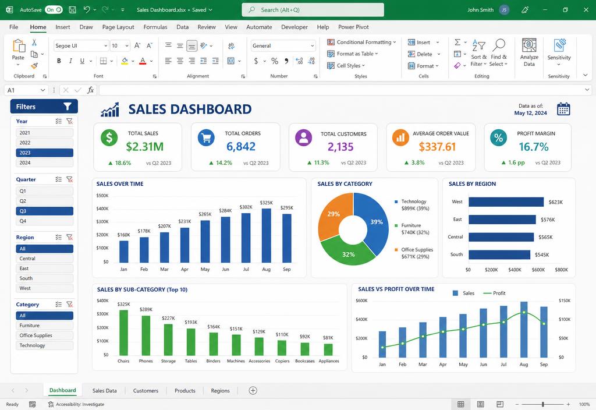596x410 pixels.
Task: Apply Comma Style number format
Action: pos(286,61)
